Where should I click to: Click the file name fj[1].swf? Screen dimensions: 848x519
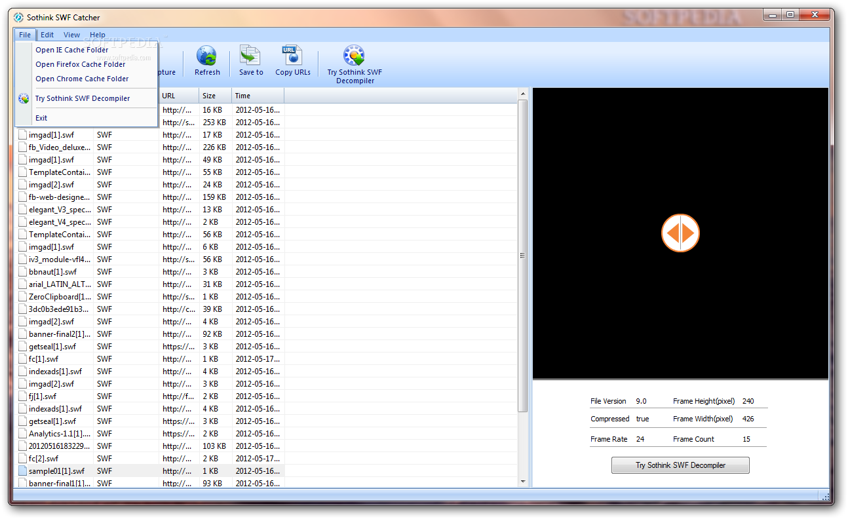(x=43, y=396)
